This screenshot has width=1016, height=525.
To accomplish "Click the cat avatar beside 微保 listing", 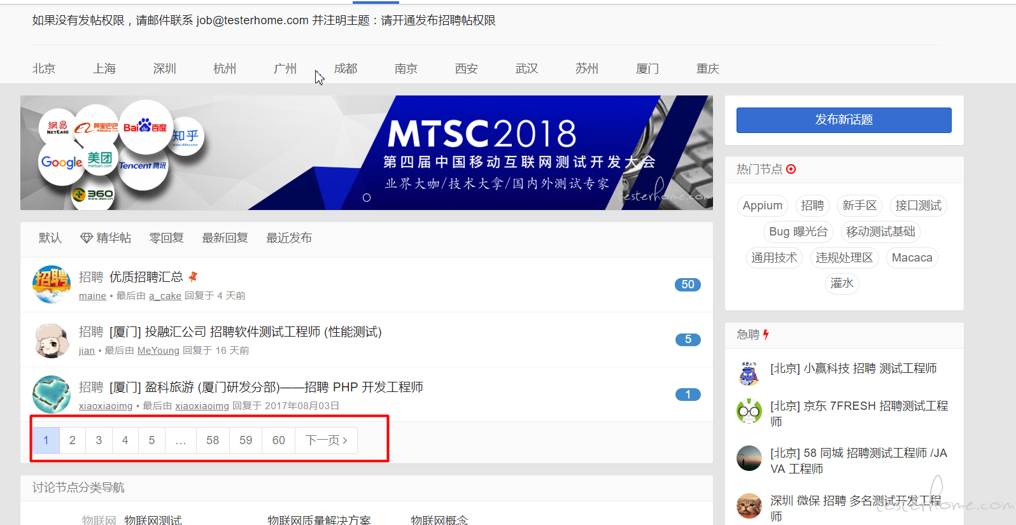I will (x=749, y=506).
